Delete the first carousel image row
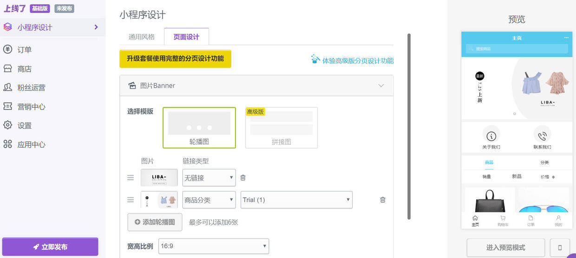This screenshot has width=576, height=258. 243,178
